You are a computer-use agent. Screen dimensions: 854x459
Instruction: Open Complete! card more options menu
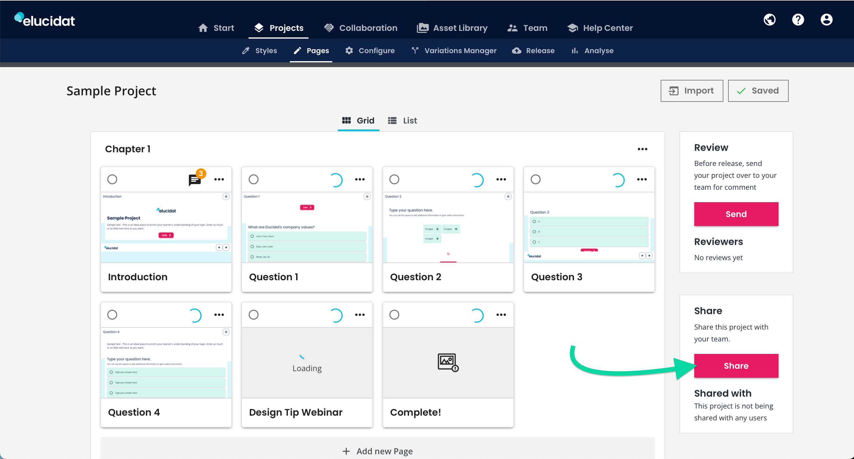501,315
